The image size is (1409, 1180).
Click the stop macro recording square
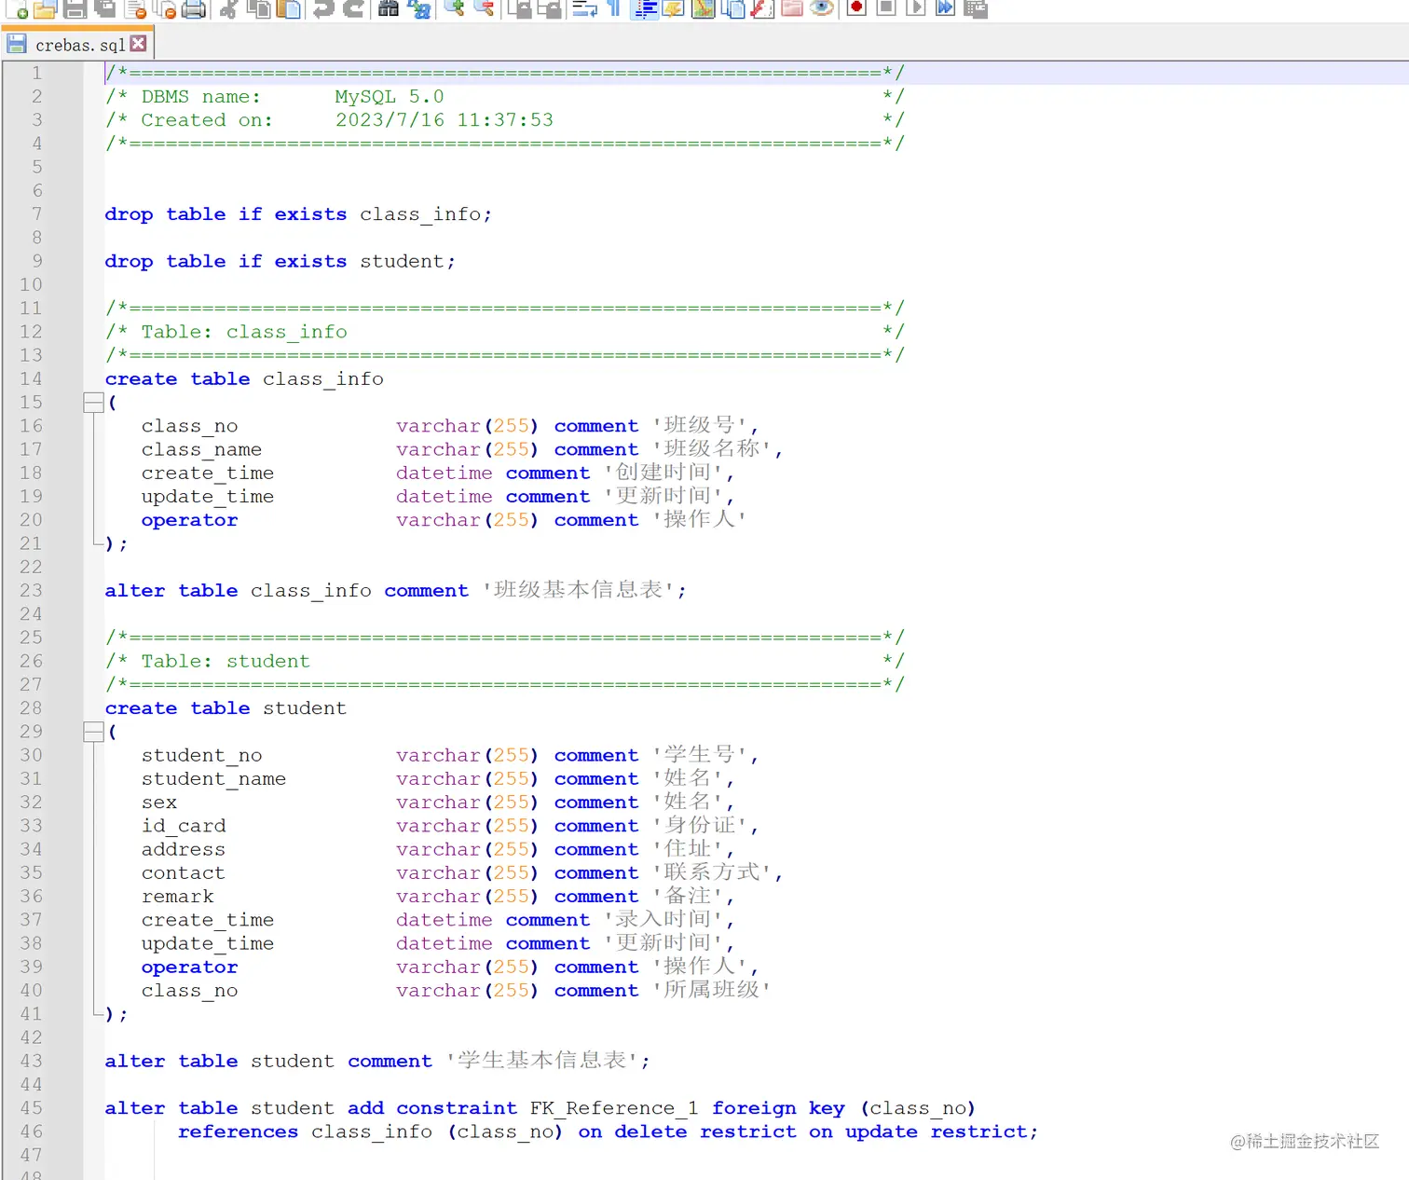(x=887, y=8)
